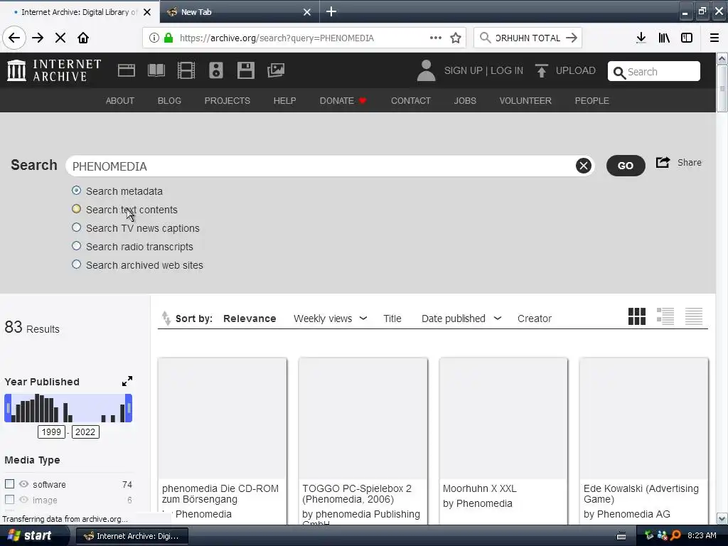Open the Video film strip icon

point(186,70)
